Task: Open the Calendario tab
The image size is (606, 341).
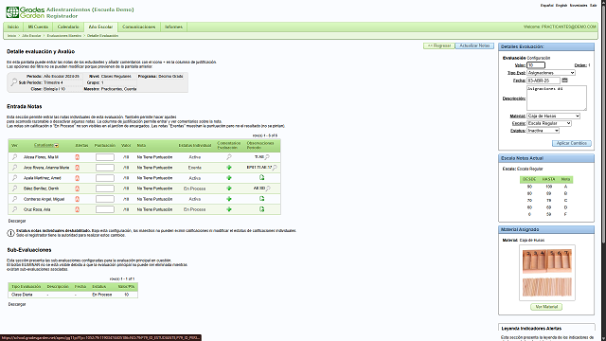Action: click(68, 27)
